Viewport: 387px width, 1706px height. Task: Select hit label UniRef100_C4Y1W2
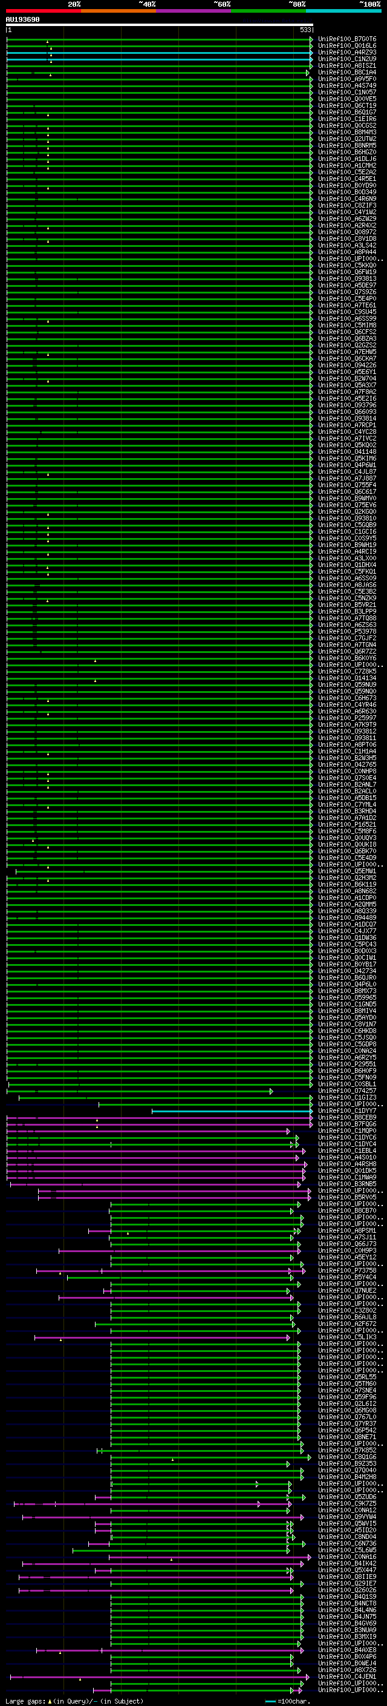[347, 212]
